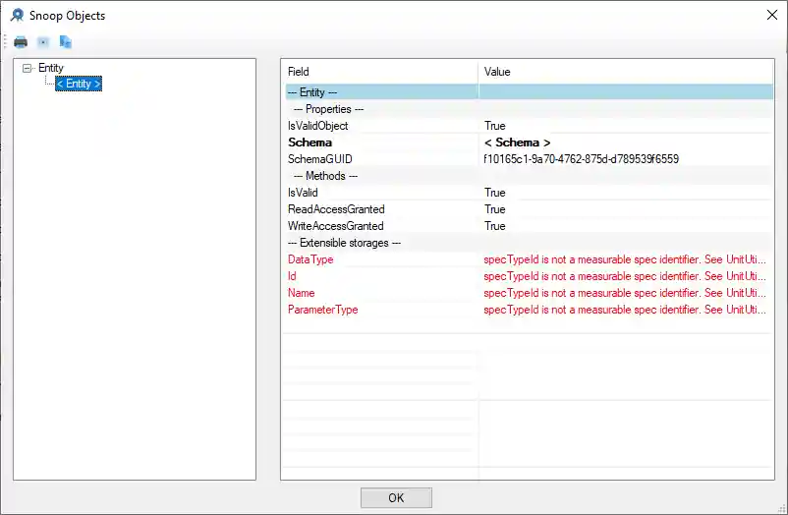Image resolution: width=788 pixels, height=515 pixels.
Task: Select the red ParameterType storage row
Action: (322, 310)
